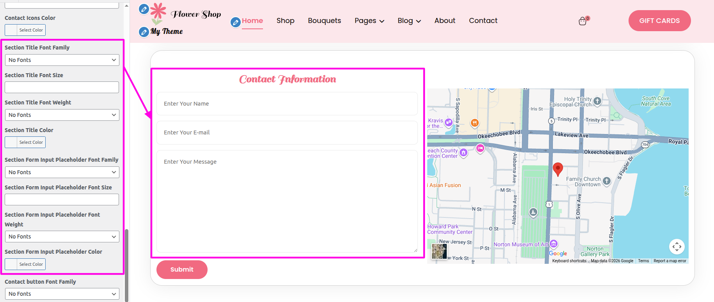The image size is (714, 302).
Task: Click the red location pin on map
Action: (x=558, y=169)
